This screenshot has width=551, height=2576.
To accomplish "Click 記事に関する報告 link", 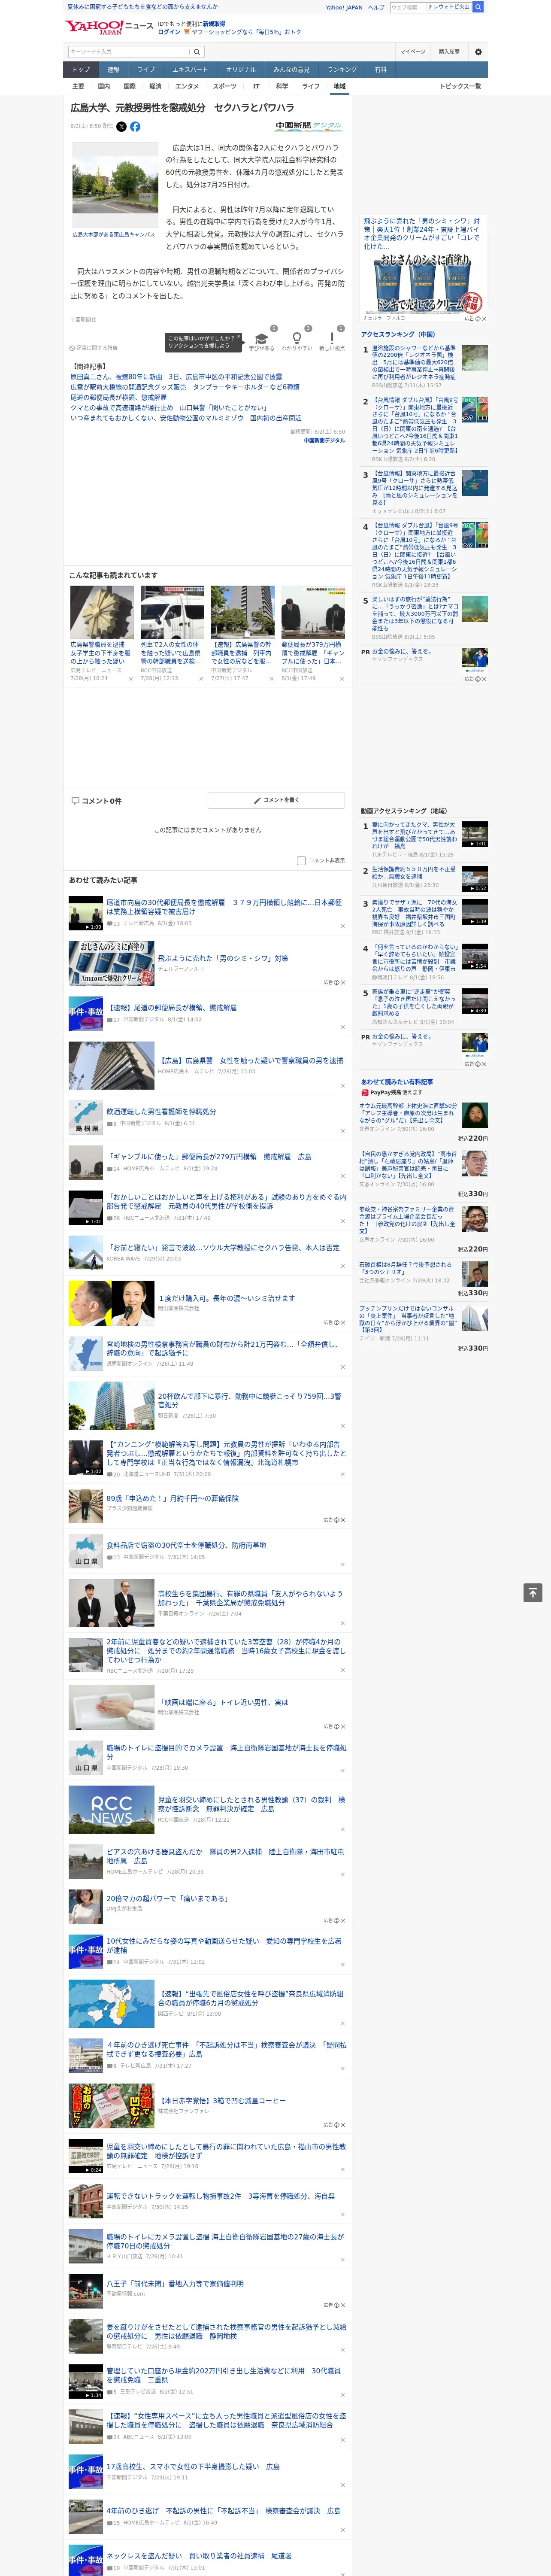I will pyautogui.click(x=94, y=348).
